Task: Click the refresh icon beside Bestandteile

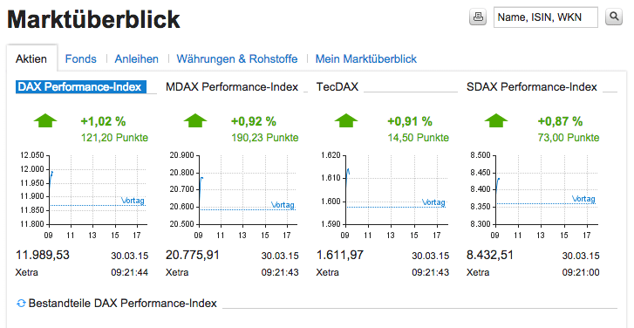Action: pos(21,304)
